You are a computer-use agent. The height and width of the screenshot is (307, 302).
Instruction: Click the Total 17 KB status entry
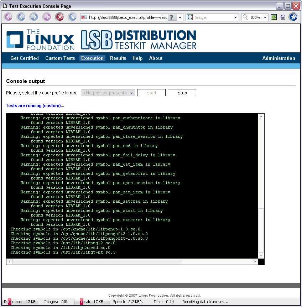click(92, 302)
